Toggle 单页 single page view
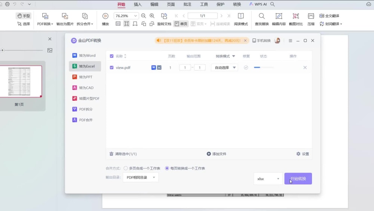 click(x=181, y=24)
